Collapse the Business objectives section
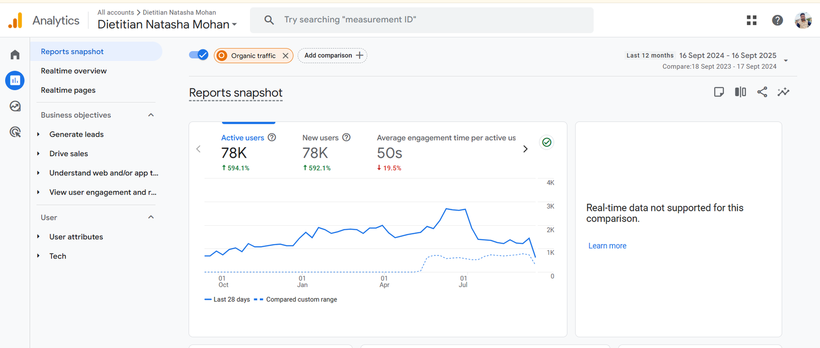820x348 pixels. (151, 115)
